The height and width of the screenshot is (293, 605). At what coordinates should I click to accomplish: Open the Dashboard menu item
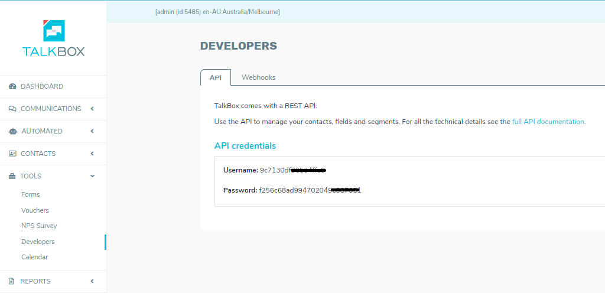(x=53, y=86)
